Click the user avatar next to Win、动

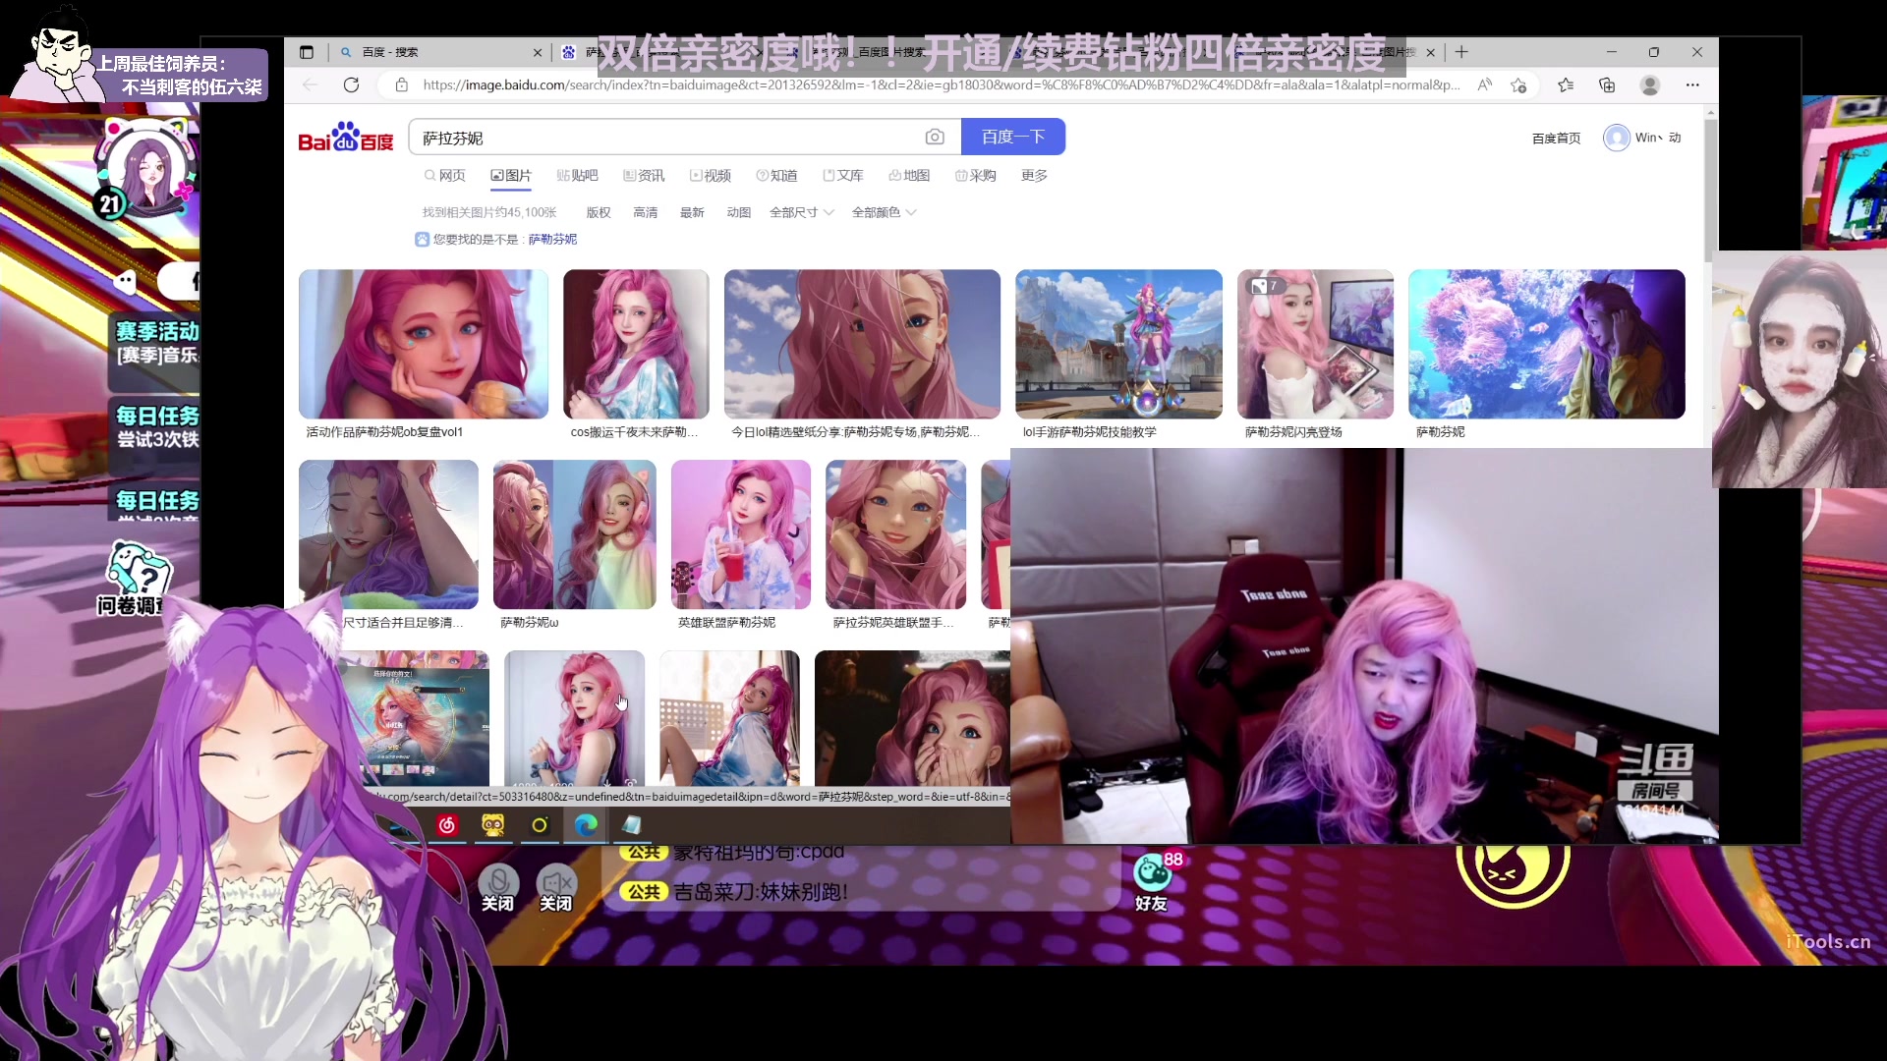tap(1616, 138)
